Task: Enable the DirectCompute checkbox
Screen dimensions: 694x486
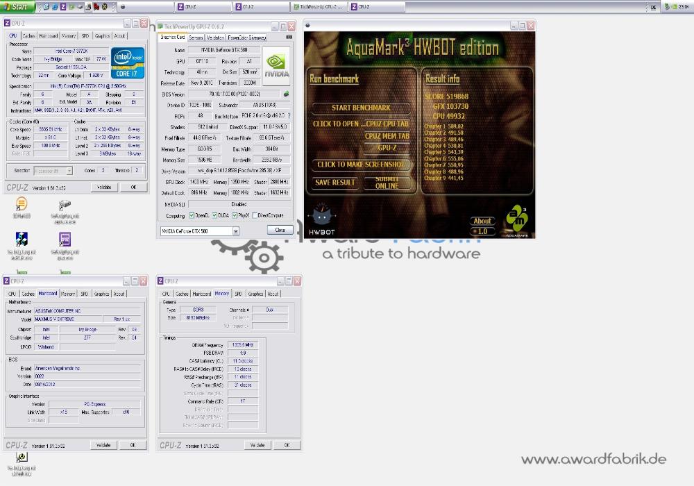Action: tap(255, 215)
